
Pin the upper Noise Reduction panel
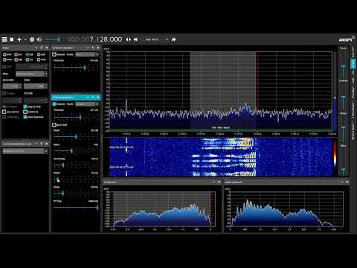[93, 48]
